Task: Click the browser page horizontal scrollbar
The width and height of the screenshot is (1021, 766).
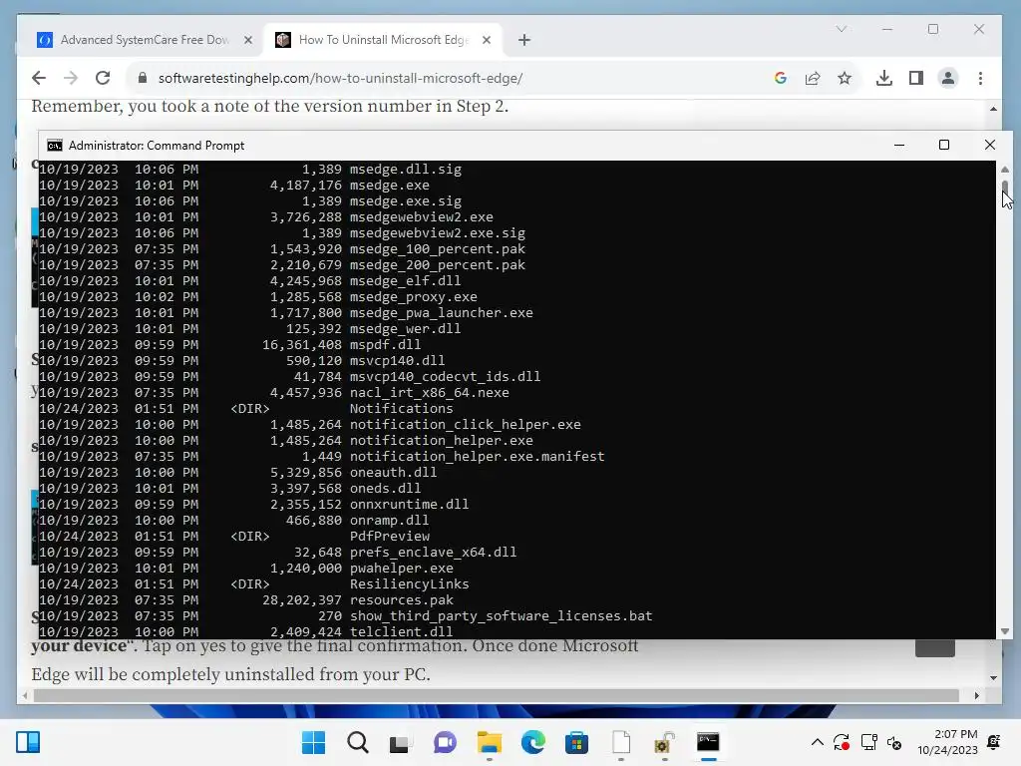Action: [x=497, y=695]
